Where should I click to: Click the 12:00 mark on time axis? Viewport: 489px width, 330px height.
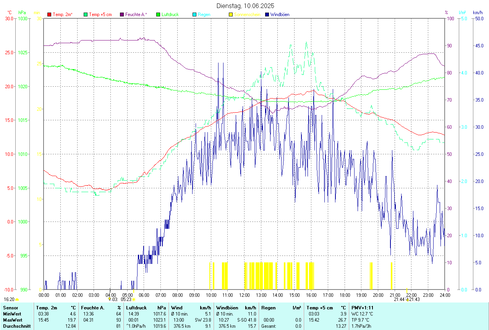tap(244, 295)
